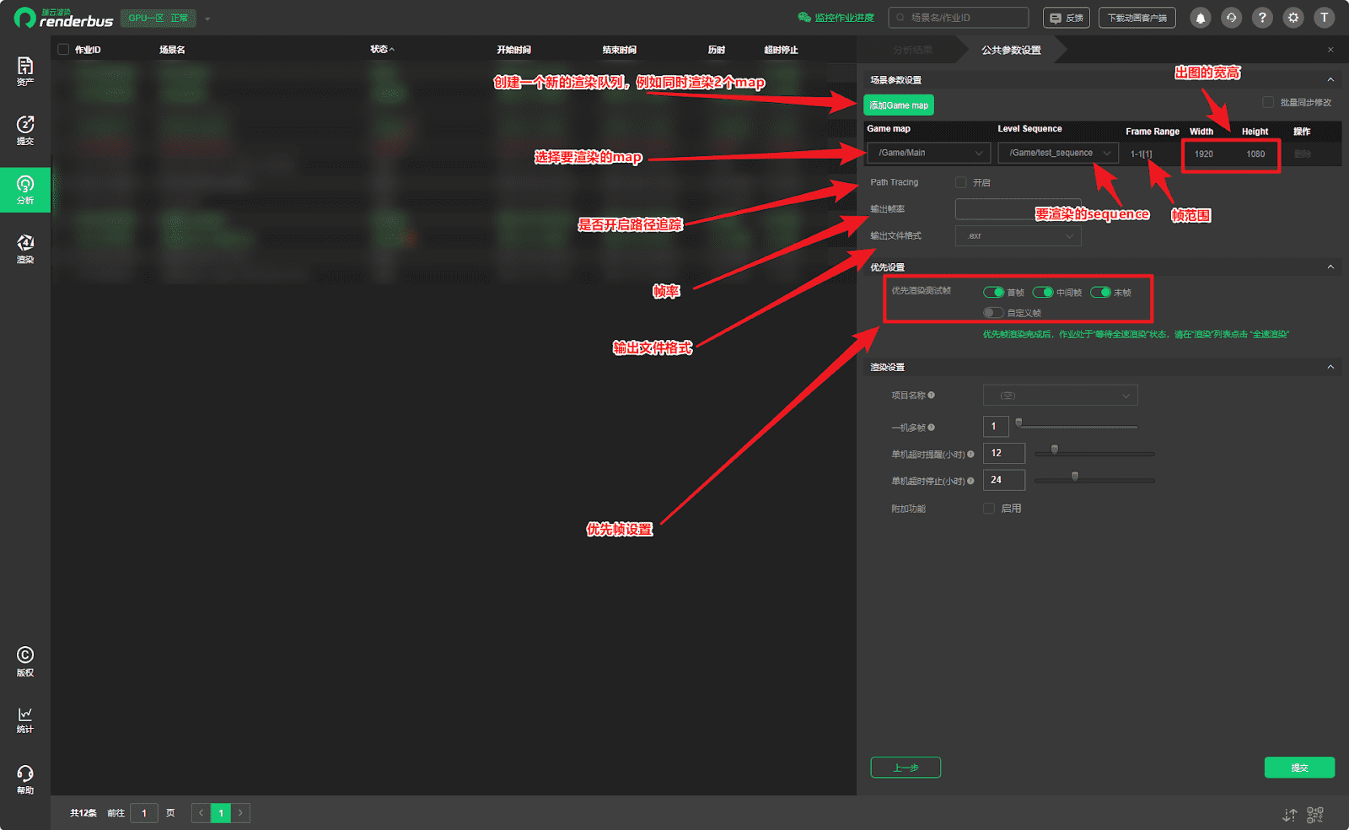Image resolution: width=1349 pixels, height=830 pixels.
Task: Click the QR code icon at bottom right
Action: (1315, 815)
